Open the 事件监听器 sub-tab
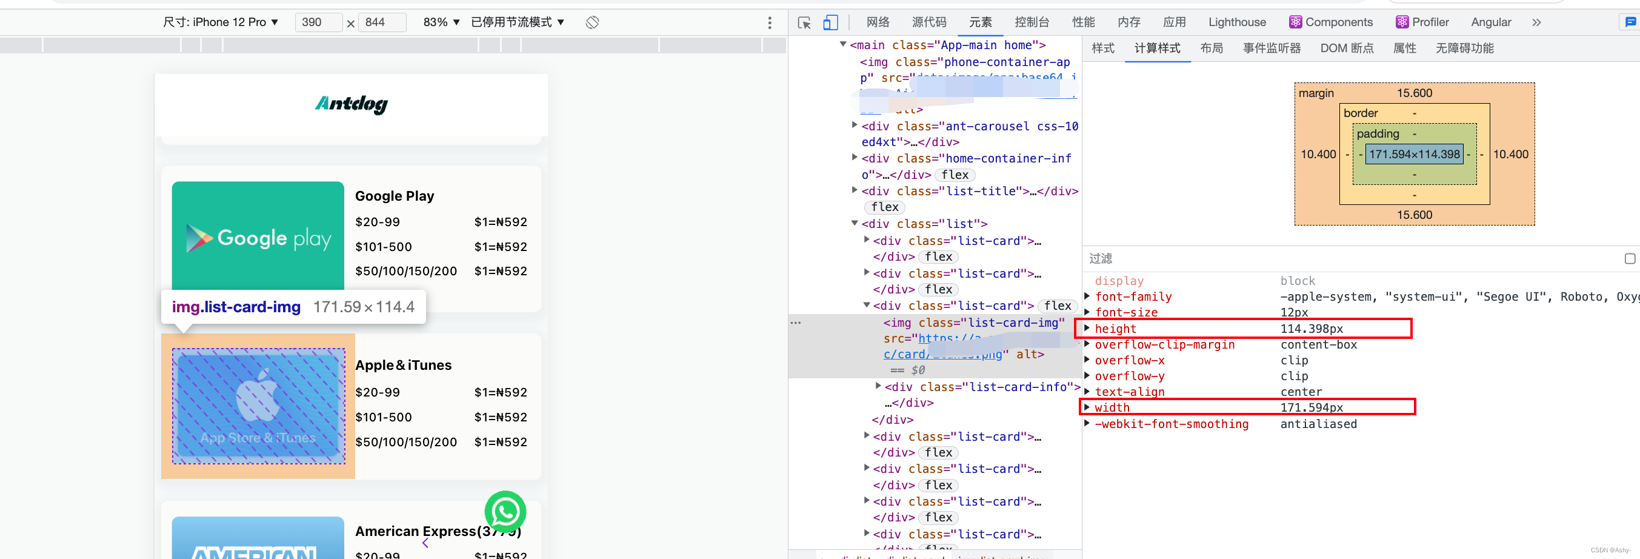Image resolution: width=1640 pixels, height=559 pixels. [x=1272, y=49]
